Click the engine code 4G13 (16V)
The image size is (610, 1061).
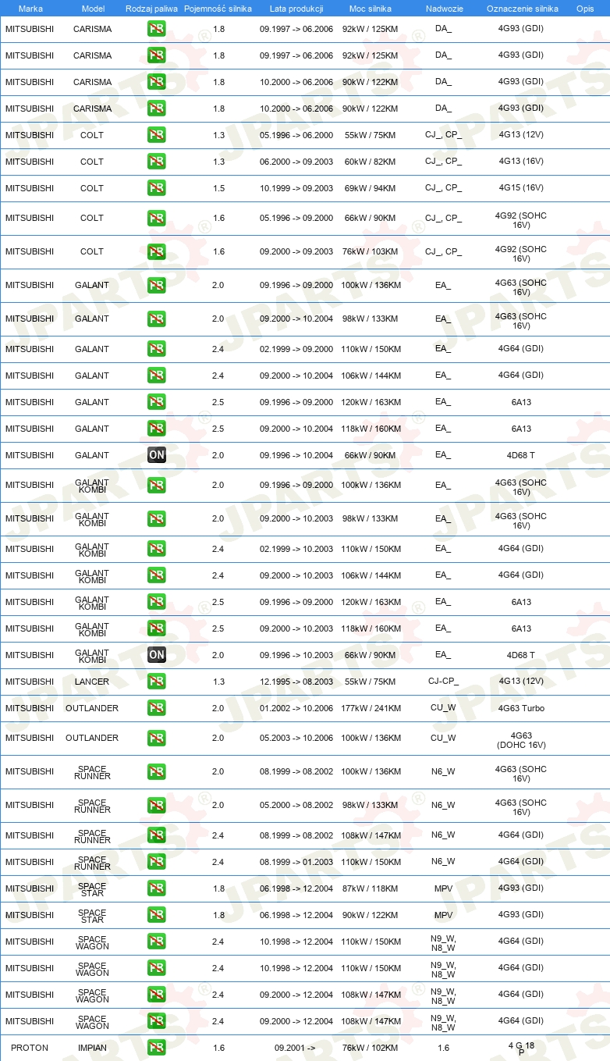[521, 162]
